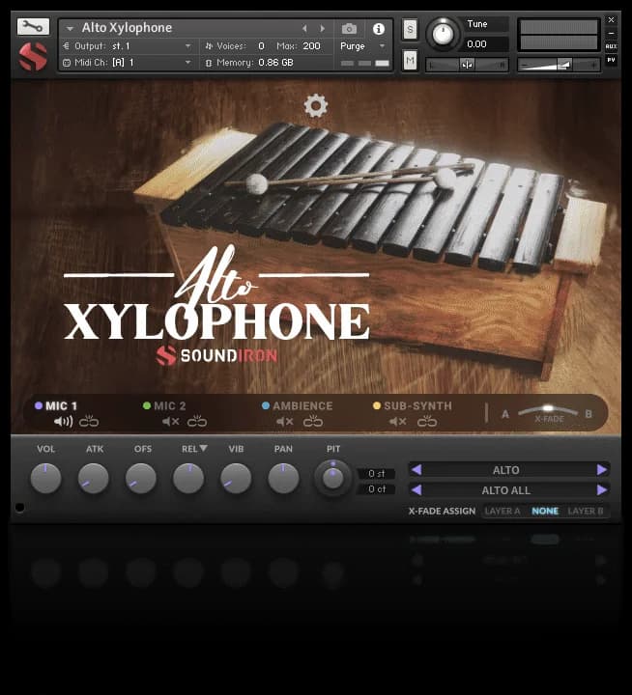The image size is (632, 695).
Task: Click the 0 st semitone field
Action: 376,474
